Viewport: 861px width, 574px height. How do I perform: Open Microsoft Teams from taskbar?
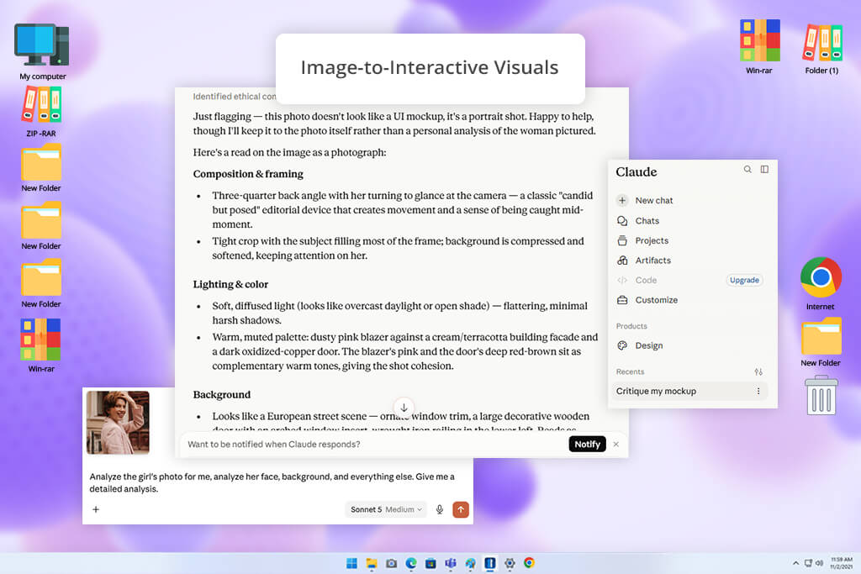(451, 563)
